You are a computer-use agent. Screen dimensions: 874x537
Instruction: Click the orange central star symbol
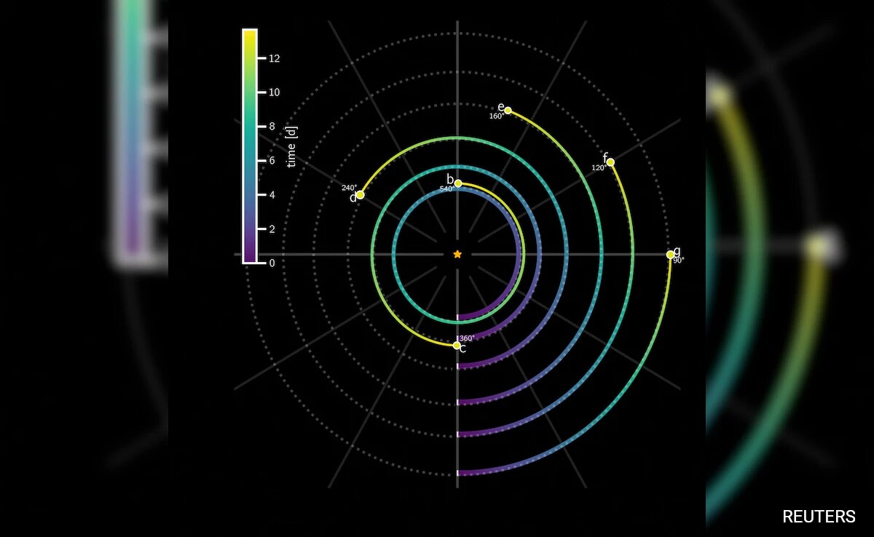pos(457,254)
